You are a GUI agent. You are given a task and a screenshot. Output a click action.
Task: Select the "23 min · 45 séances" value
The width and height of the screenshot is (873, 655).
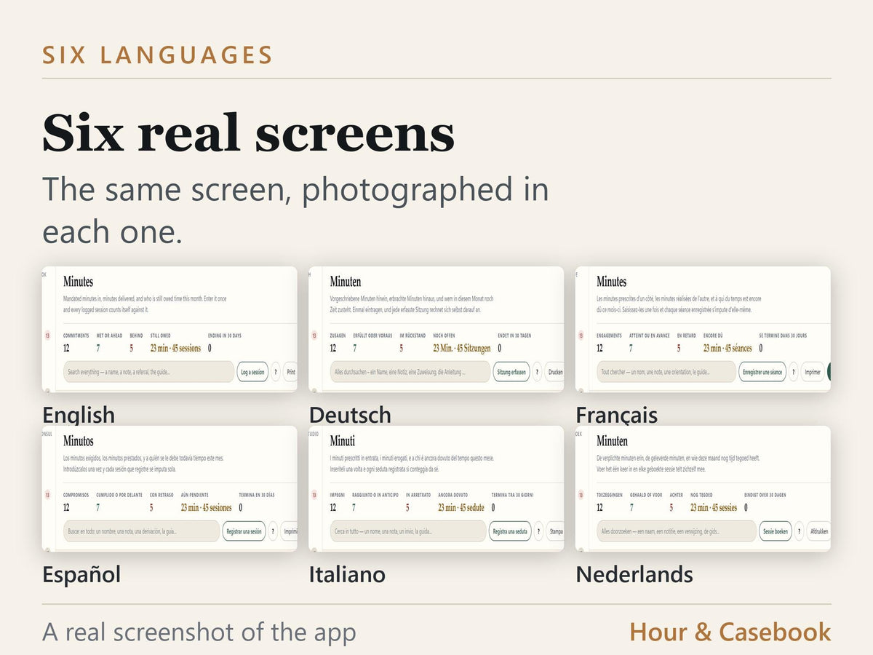727,349
